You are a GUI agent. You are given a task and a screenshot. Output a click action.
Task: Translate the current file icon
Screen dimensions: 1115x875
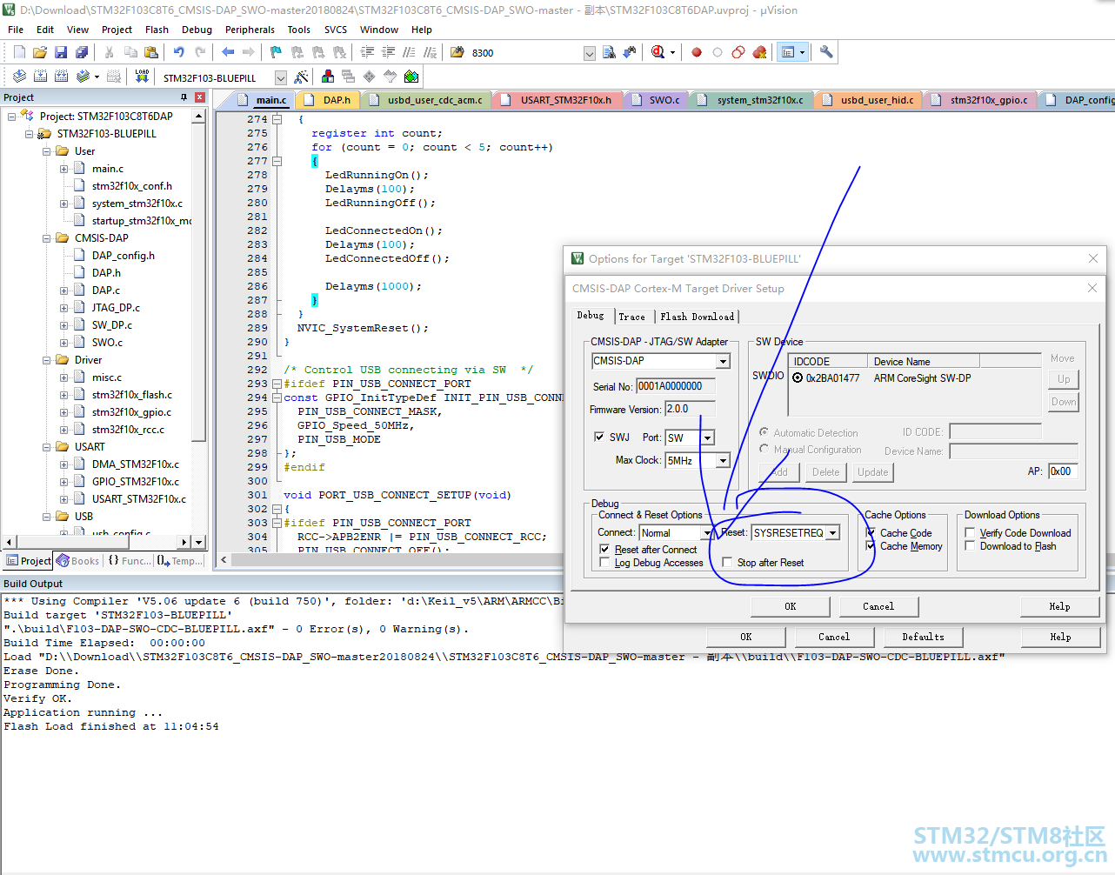(19, 77)
